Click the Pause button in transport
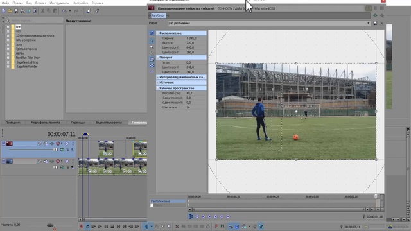Image resolution: width=411 pixels, height=231 pixels. pyautogui.click(x=106, y=227)
